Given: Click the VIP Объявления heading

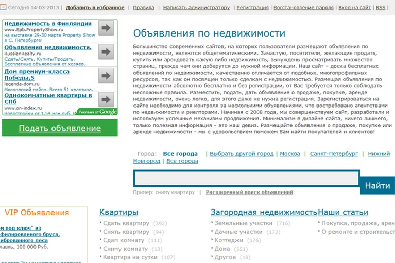Looking at the screenshot, I should pyautogui.click(x=37, y=213).
